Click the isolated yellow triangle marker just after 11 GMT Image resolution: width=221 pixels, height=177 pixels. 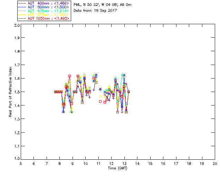click(x=100, y=96)
